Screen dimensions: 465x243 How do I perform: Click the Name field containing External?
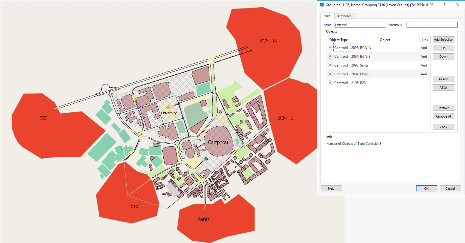tap(360, 25)
